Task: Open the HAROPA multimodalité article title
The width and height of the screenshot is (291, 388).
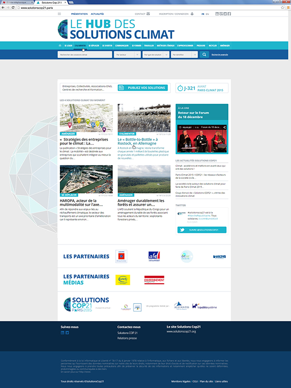Action: pos(81,203)
